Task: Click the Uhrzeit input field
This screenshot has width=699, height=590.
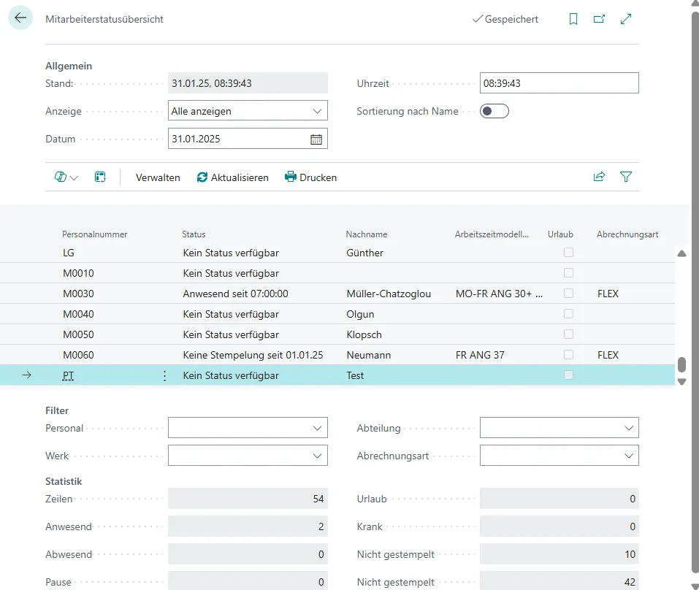Action: coord(559,83)
